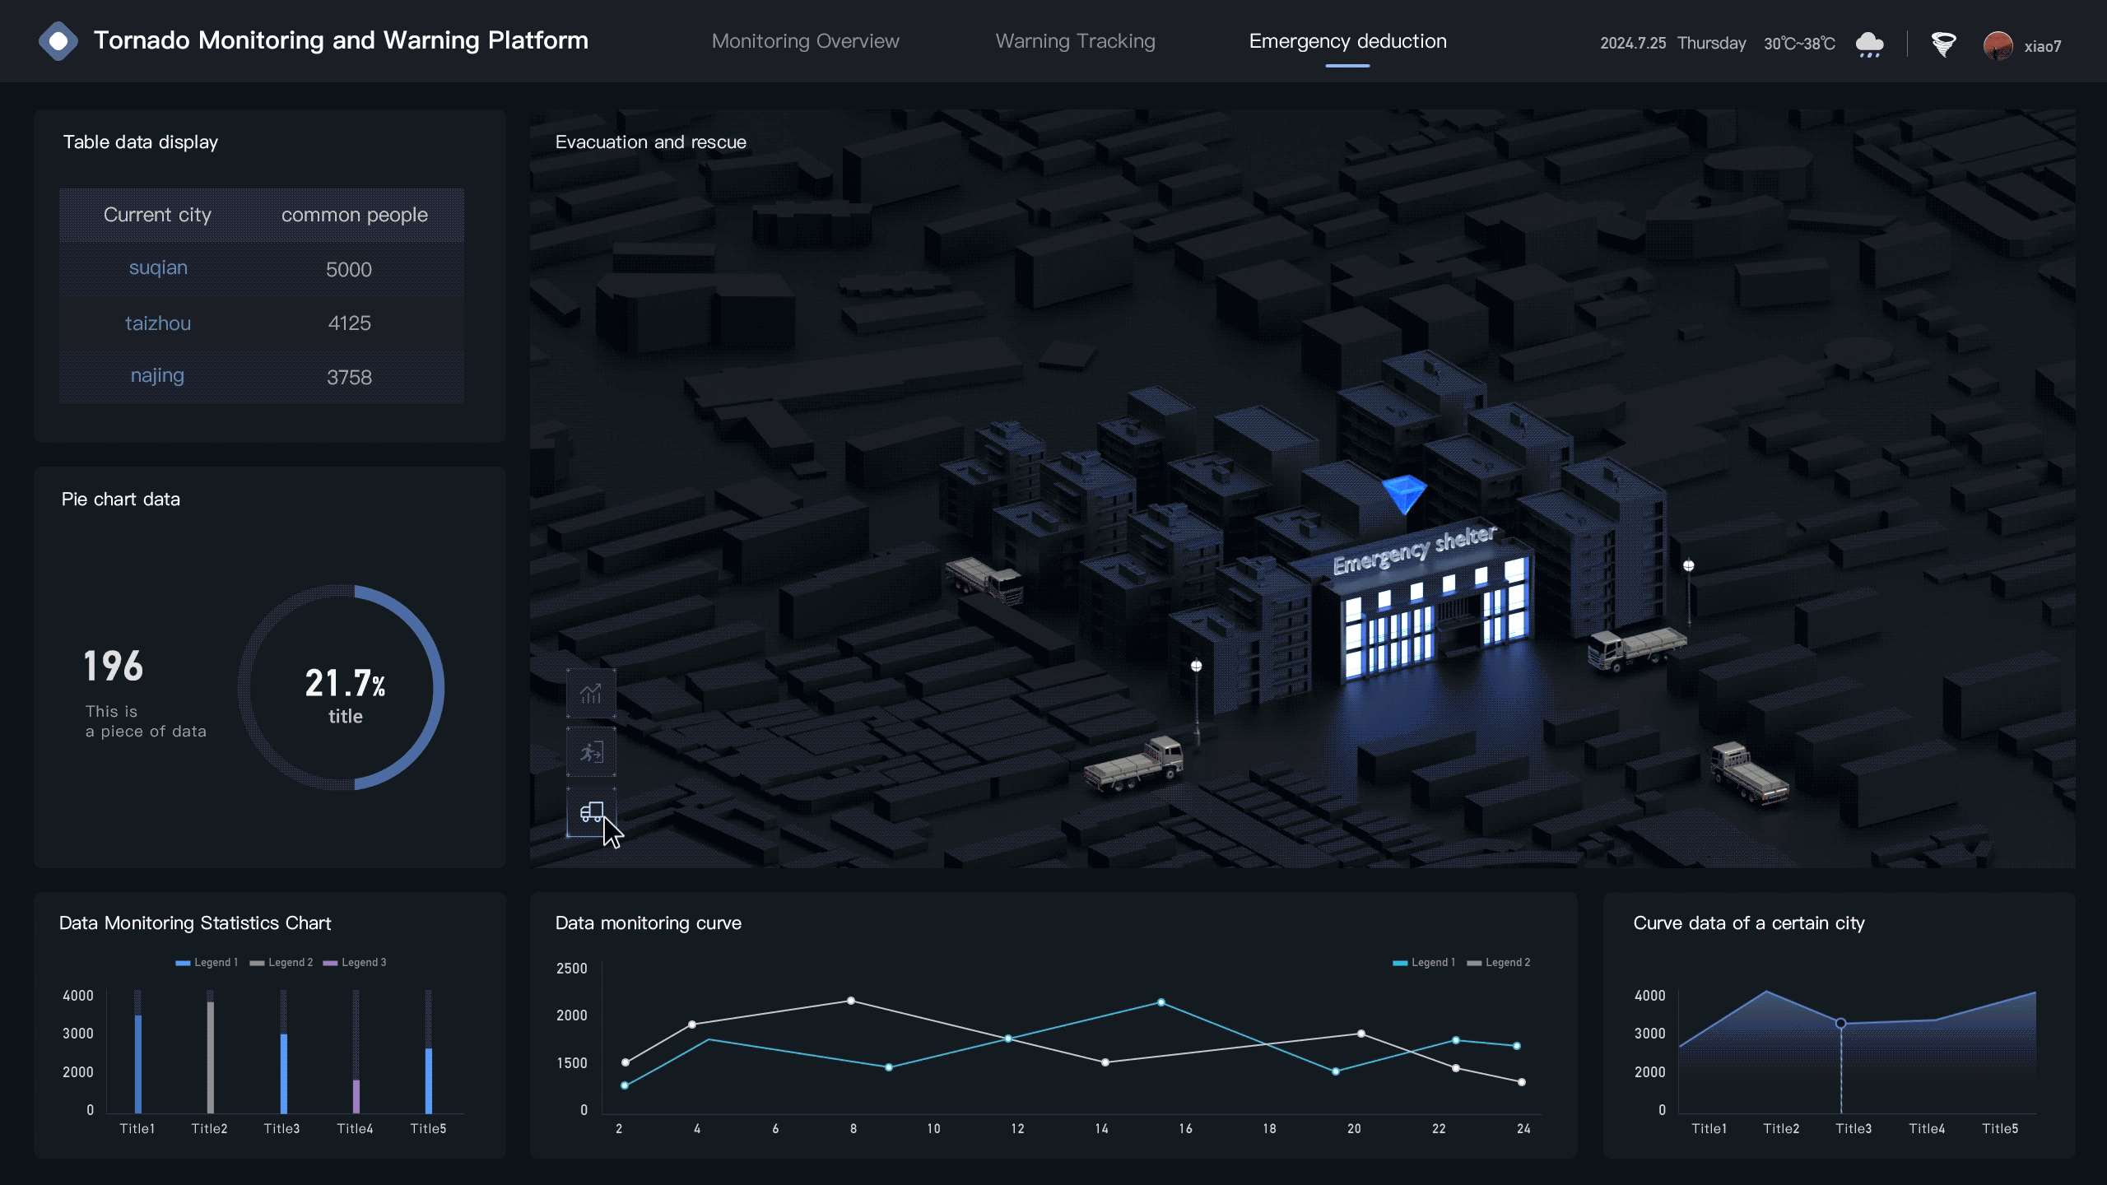The width and height of the screenshot is (2107, 1185).
Task: Select the rescue truck map tool icon
Action: click(591, 812)
